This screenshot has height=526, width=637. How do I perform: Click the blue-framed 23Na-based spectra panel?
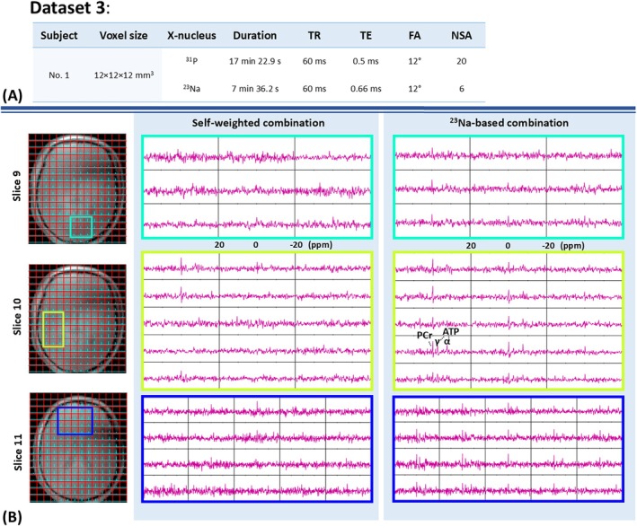[x=509, y=449]
